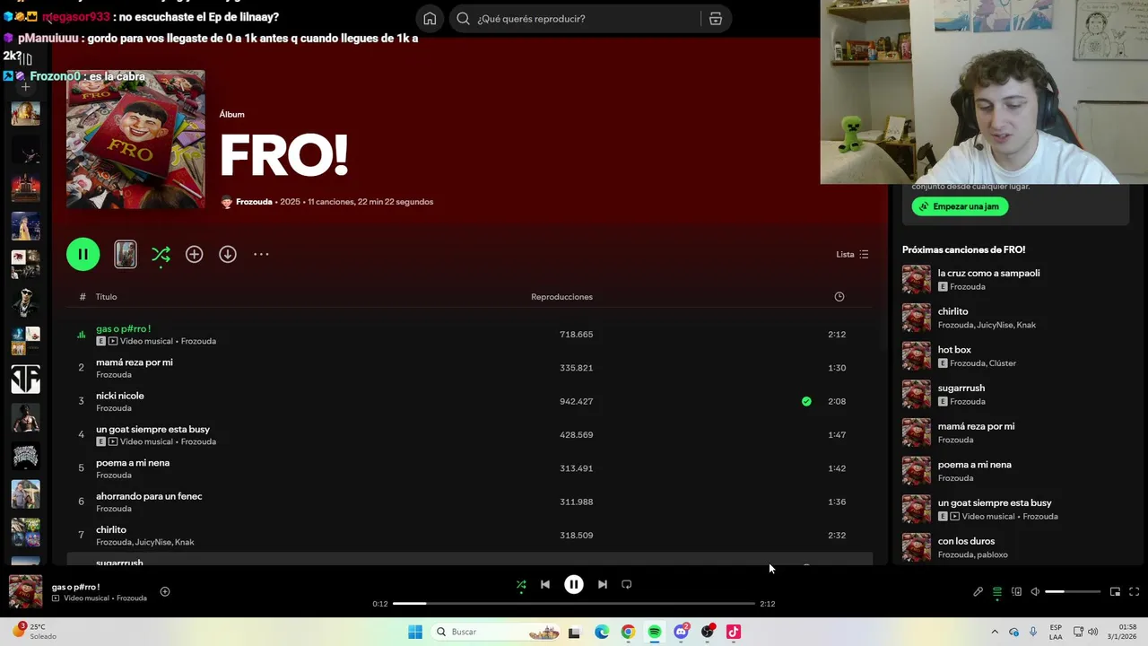Seek on the song progress bar
1148x646 pixels.
pyautogui.click(x=574, y=604)
